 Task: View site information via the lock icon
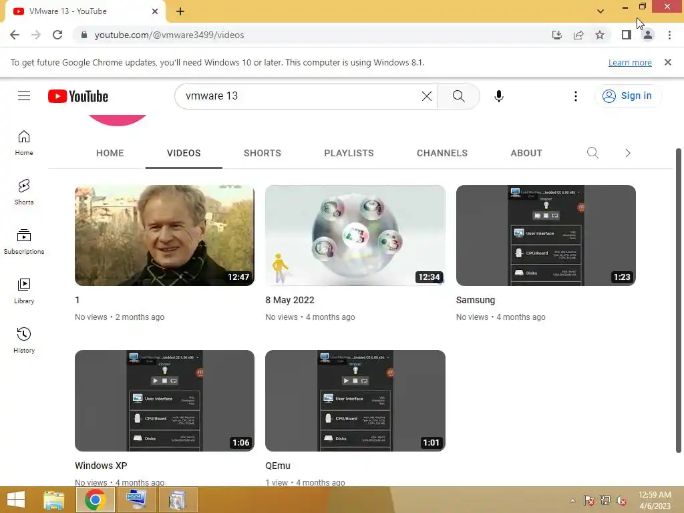tap(84, 35)
